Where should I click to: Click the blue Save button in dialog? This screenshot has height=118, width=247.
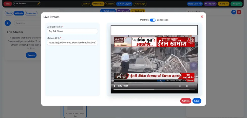(x=197, y=101)
